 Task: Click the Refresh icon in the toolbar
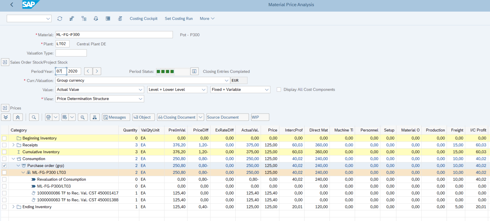pos(60,19)
